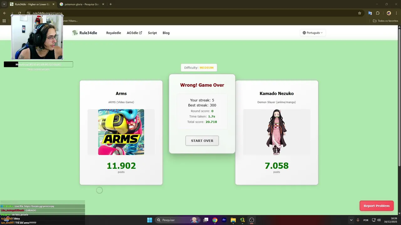Click the ARMS (Video Game) subtitle

pos(121,102)
